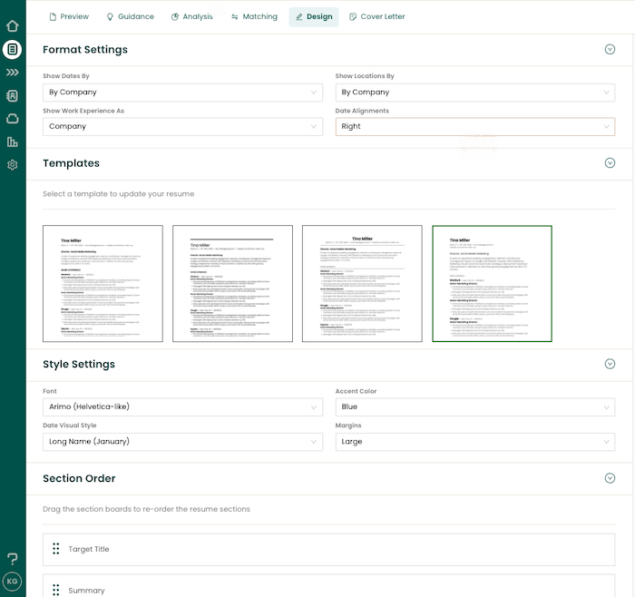This screenshot has height=597, width=635.
Task: Click the Target Title section board
Action: tap(328, 549)
